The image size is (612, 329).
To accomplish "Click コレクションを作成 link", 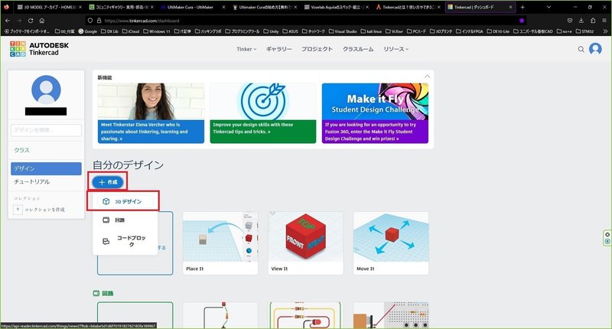I will tap(45, 210).
